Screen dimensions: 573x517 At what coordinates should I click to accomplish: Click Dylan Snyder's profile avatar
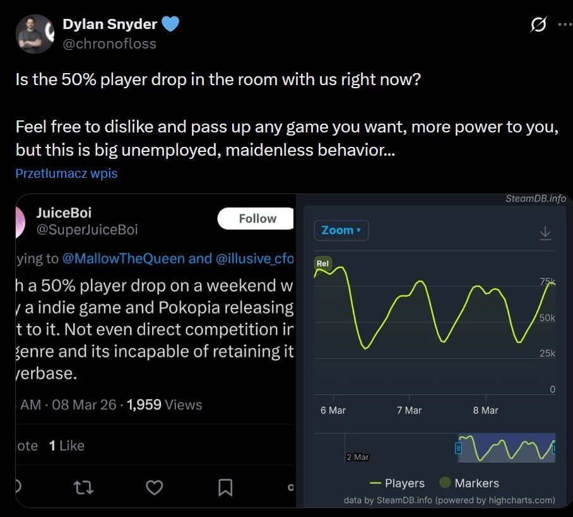tap(35, 33)
